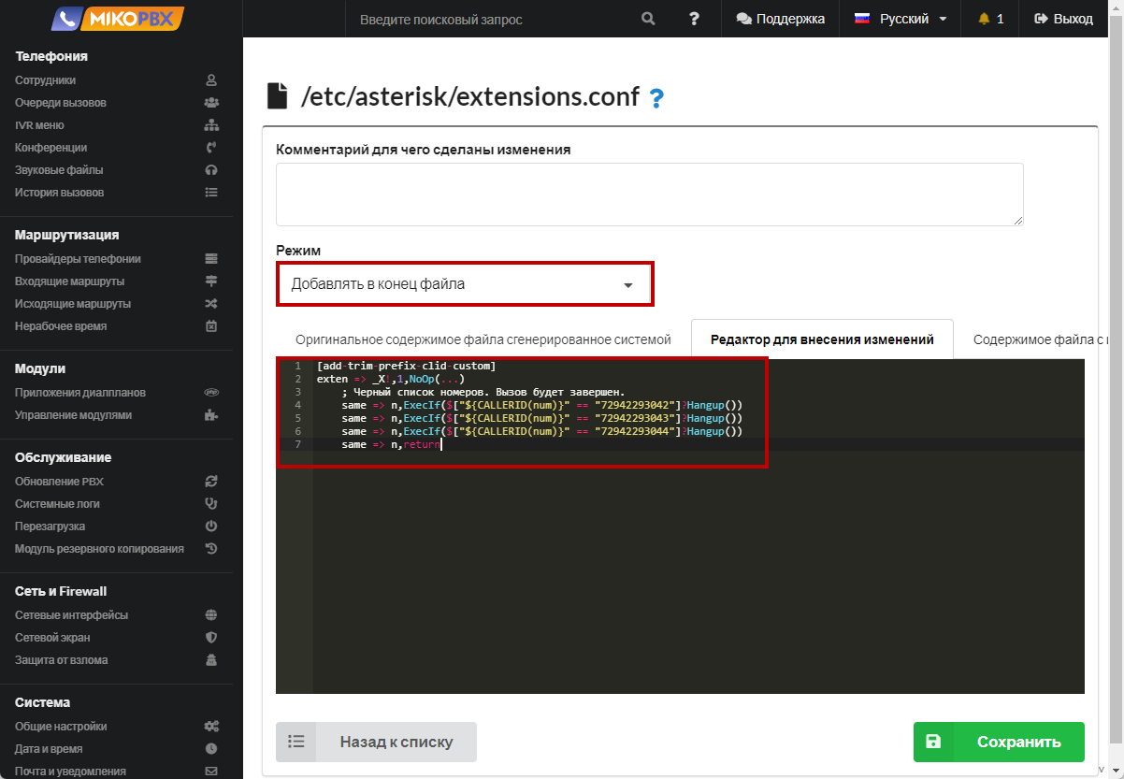
Task: Expand the Режим dropdown
Action: [x=464, y=284]
